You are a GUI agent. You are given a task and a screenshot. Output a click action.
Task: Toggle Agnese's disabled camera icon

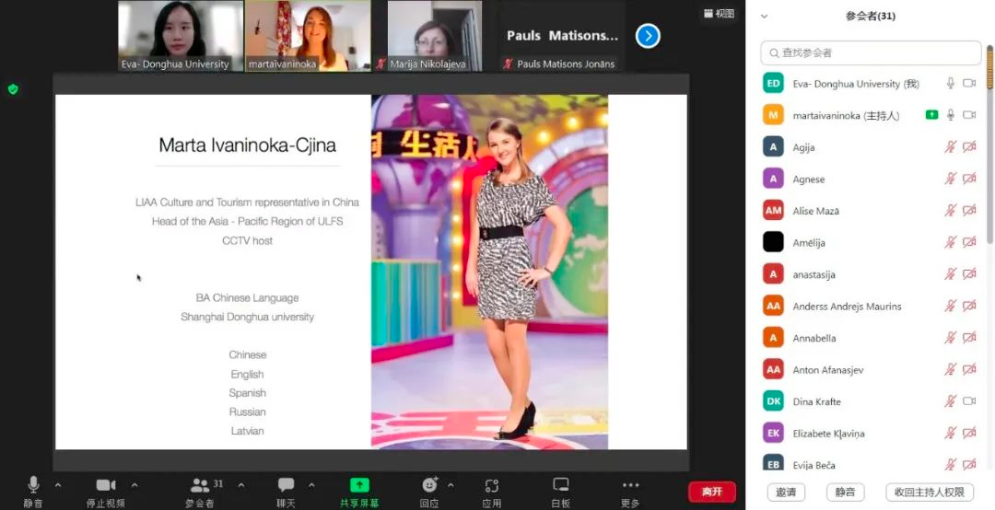pyautogui.click(x=969, y=179)
